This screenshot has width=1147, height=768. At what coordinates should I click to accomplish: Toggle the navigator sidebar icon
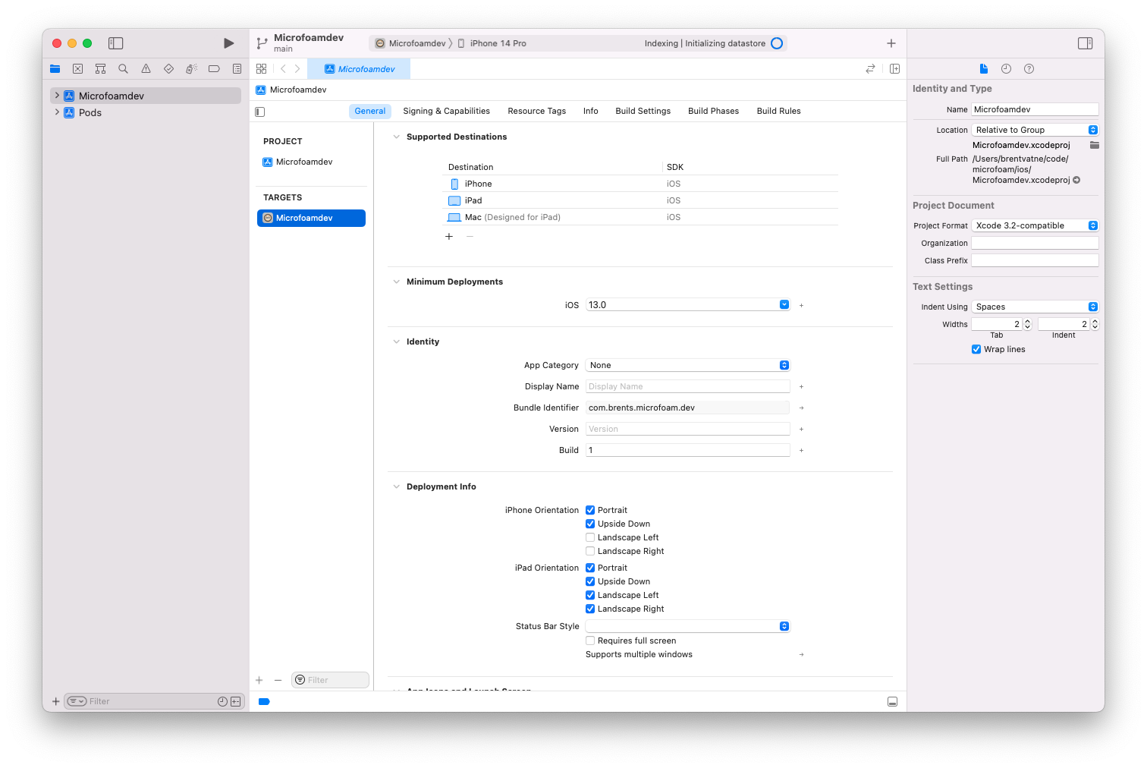116,43
